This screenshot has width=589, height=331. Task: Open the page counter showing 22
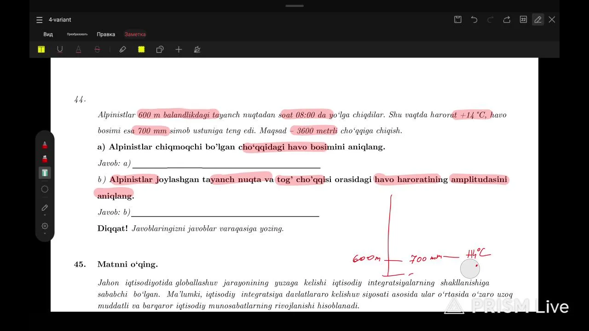click(x=523, y=19)
